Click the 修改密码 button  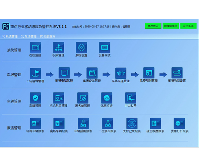click(153, 26)
